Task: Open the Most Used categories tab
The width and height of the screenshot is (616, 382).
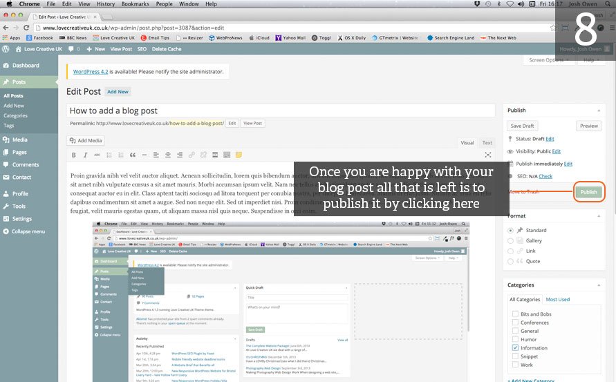Action: click(x=558, y=299)
